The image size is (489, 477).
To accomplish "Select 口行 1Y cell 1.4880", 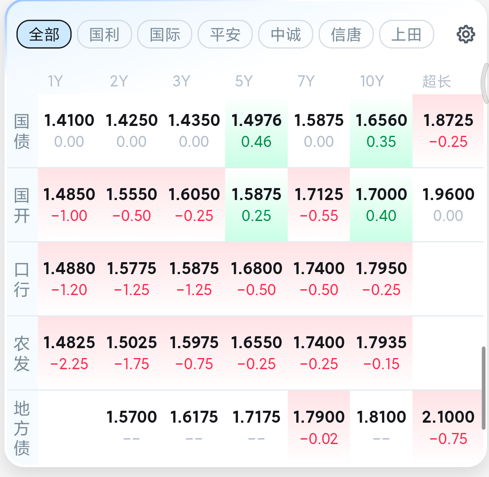I will point(69,279).
